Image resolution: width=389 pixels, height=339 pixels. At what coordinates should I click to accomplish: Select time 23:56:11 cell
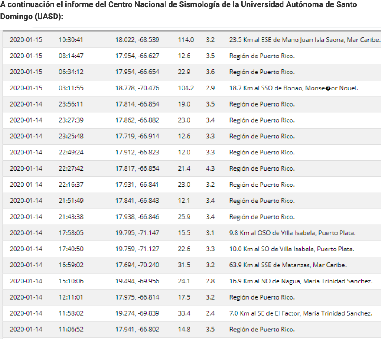click(71, 104)
